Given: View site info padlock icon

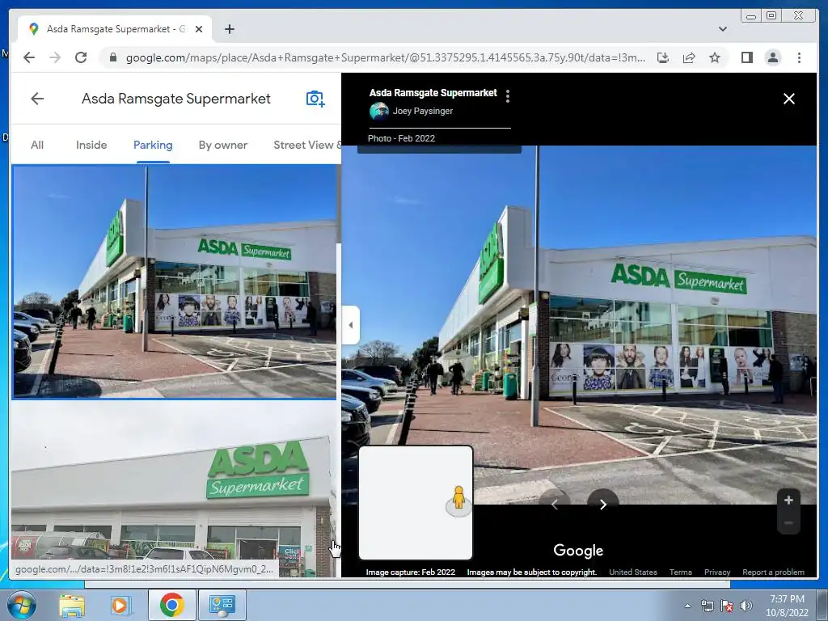Looking at the screenshot, I should 112,57.
